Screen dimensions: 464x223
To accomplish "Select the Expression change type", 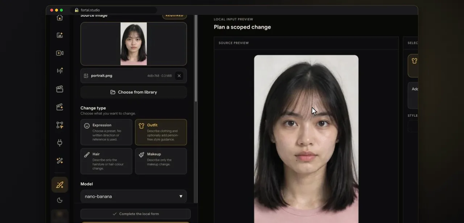I will pos(106,132).
